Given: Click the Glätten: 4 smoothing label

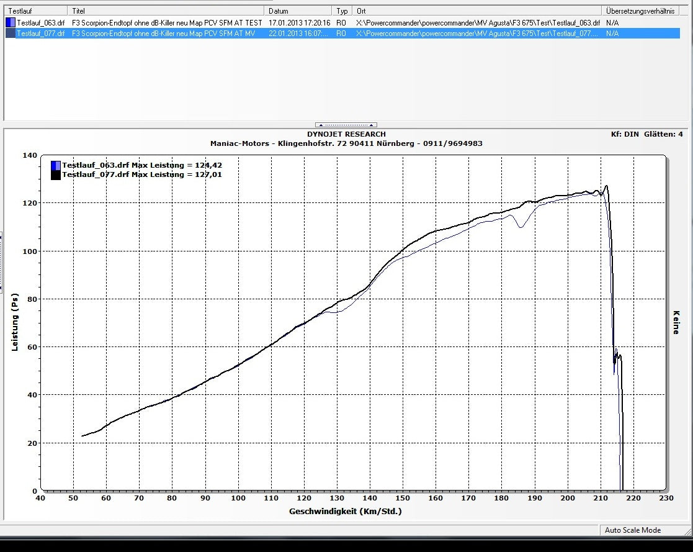Looking at the screenshot, I should pyautogui.click(x=663, y=134).
